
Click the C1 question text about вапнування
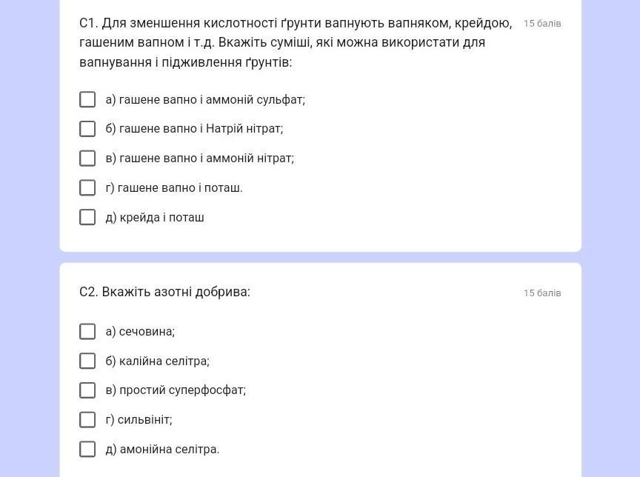tap(295, 42)
